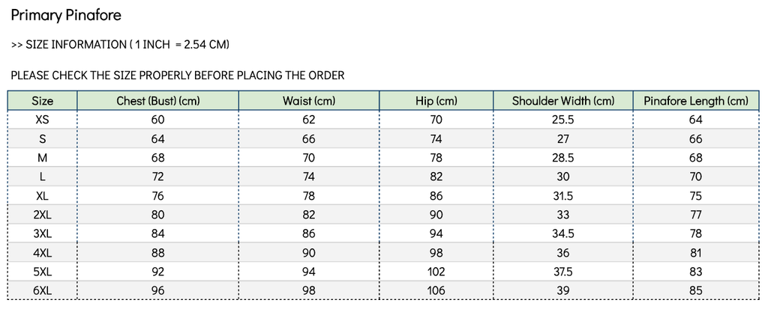The width and height of the screenshot is (768, 309).
Task: Click the 'Pinafore Length (cm)' column header
Action: [x=695, y=101]
